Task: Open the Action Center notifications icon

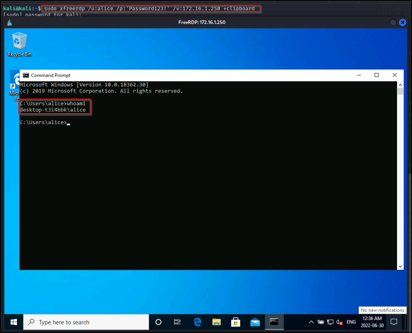Action: [x=394, y=322]
